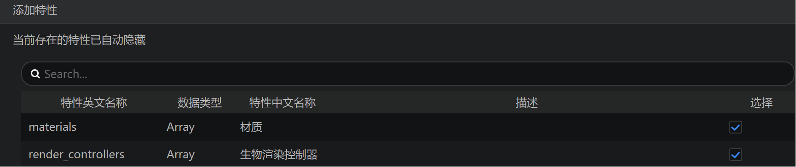
Task: Sort by the 特性英文名称 column header
Action: point(94,103)
